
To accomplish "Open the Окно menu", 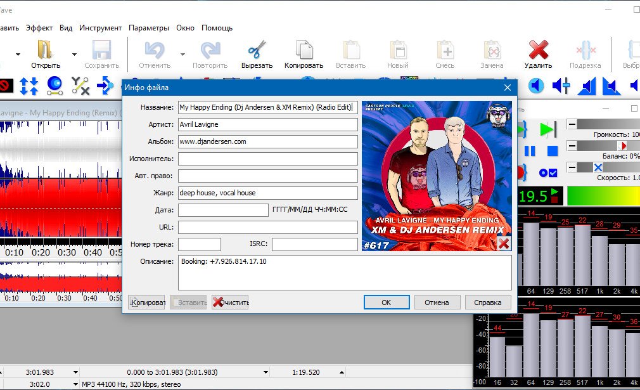I will [185, 28].
